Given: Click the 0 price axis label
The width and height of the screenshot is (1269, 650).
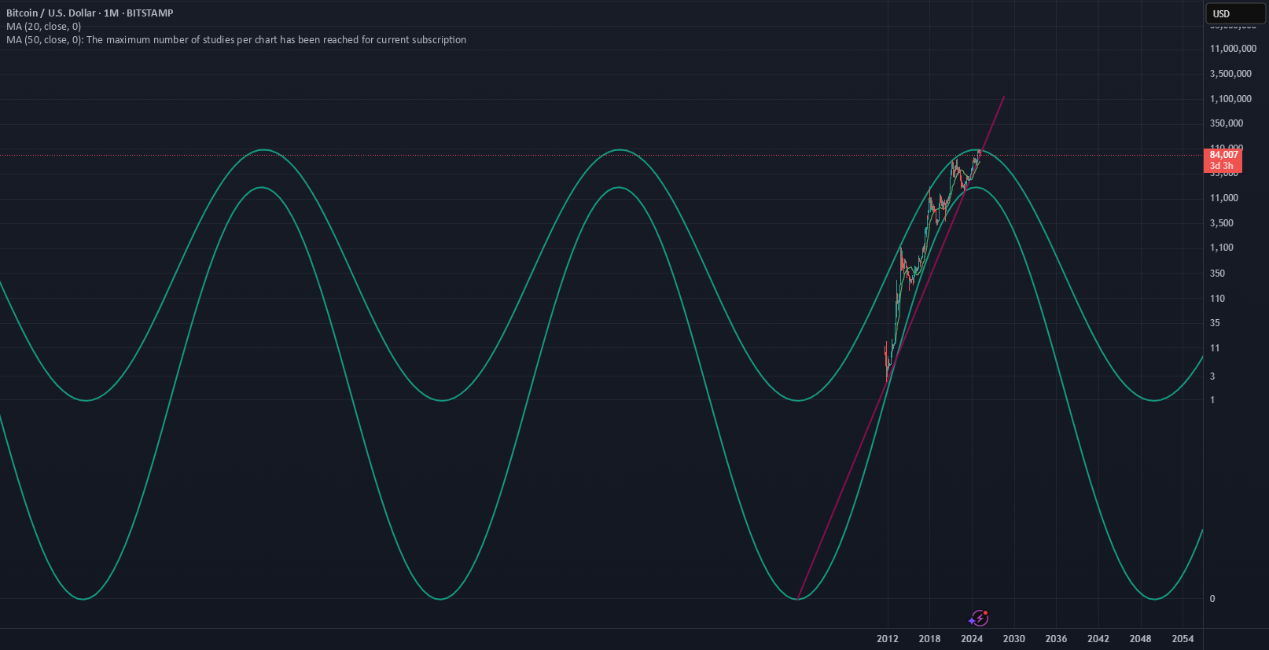Looking at the screenshot, I should (1212, 599).
